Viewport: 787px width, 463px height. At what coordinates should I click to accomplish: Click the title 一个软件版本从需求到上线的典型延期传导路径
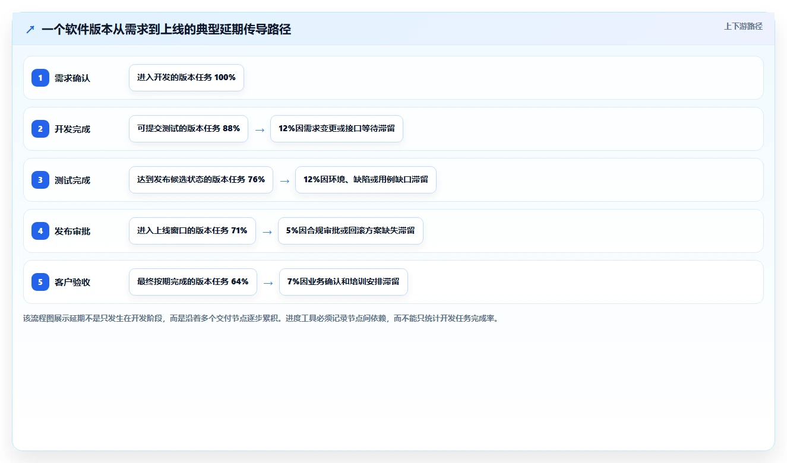[166, 29]
